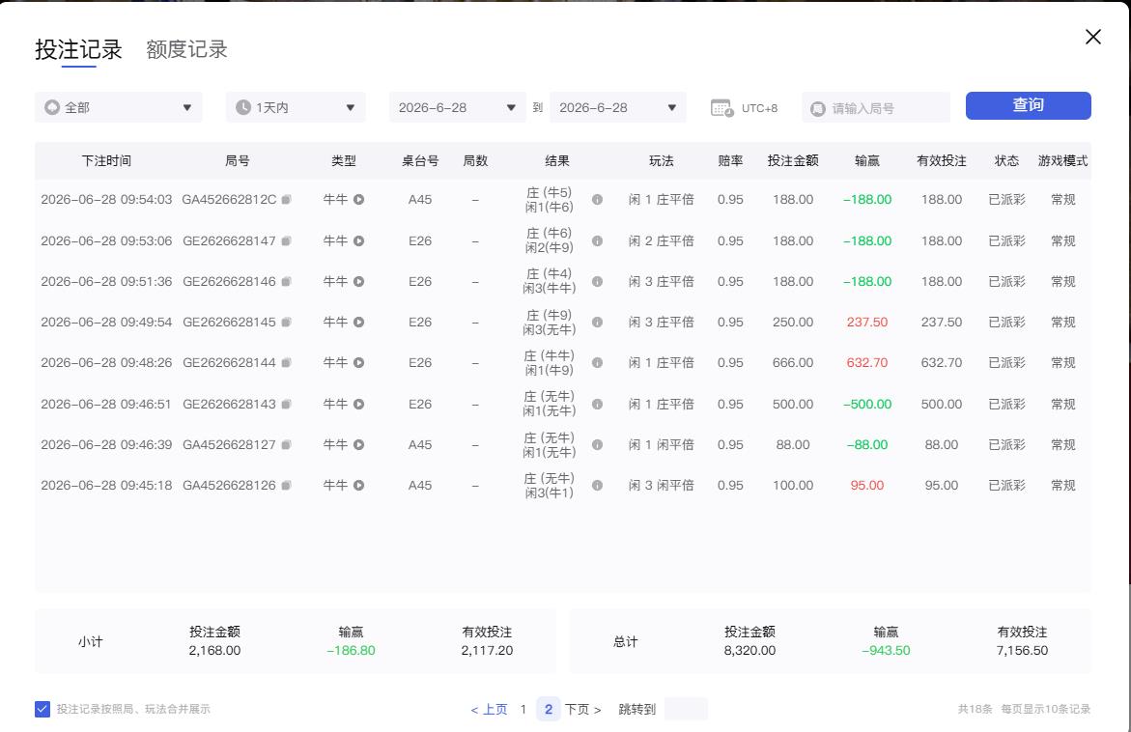Select timestamp 2026-06-28 09:54:03

click(x=106, y=200)
